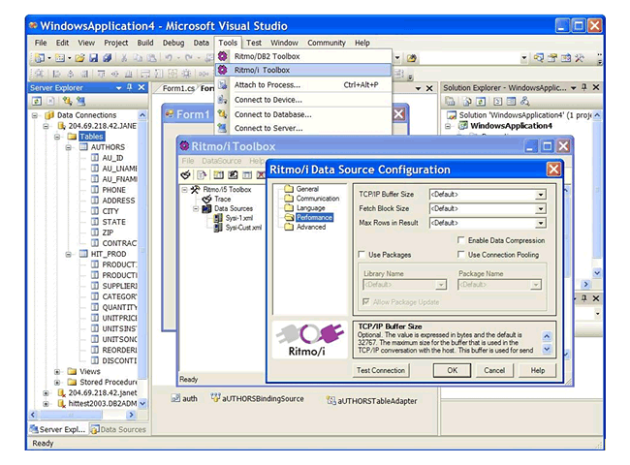
Task: Collapse the AUTHORS table node
Action: coord(68,147)
